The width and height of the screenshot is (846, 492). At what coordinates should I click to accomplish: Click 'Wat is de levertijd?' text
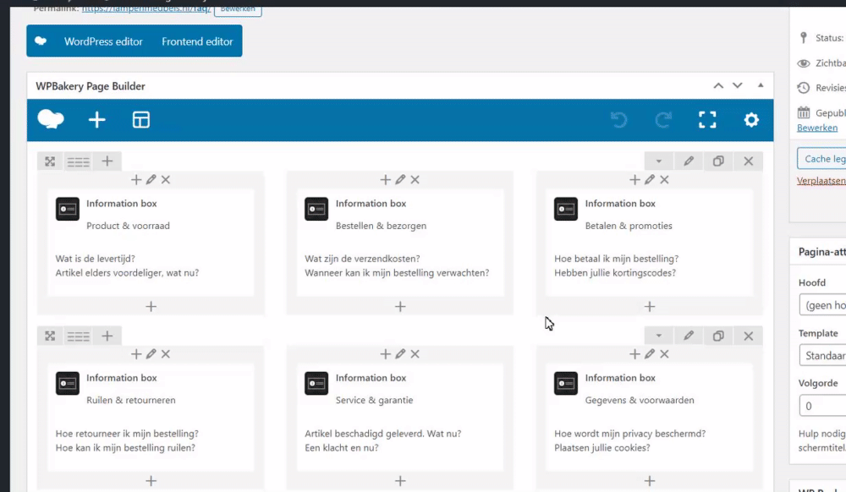96,259
